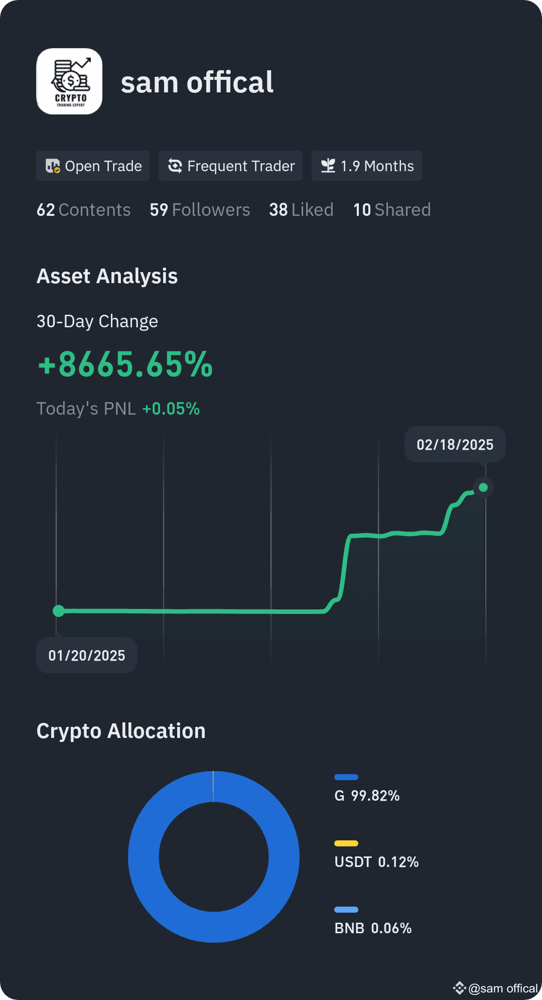Toggle the Open Trade badge
The height and width of the screenshot is (1000, 542).
(x=93, y=166)
